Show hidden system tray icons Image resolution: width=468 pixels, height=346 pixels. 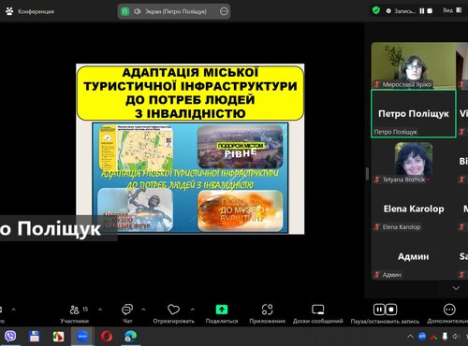(x=410, y=337)
